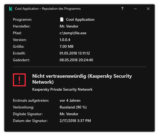Click the Erstmals aufgetreten: label
159x136 pixels.
coord(31,100)
